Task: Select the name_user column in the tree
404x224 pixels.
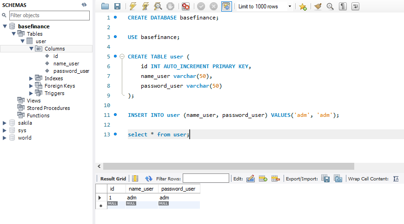Action: pyautogui.click(x=66, y=64)
